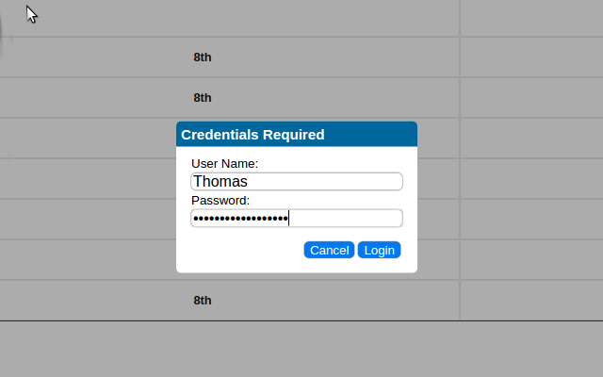Select the bottom 8th table cell
This screenshot has height=377, width=603.
pos(203,301)
